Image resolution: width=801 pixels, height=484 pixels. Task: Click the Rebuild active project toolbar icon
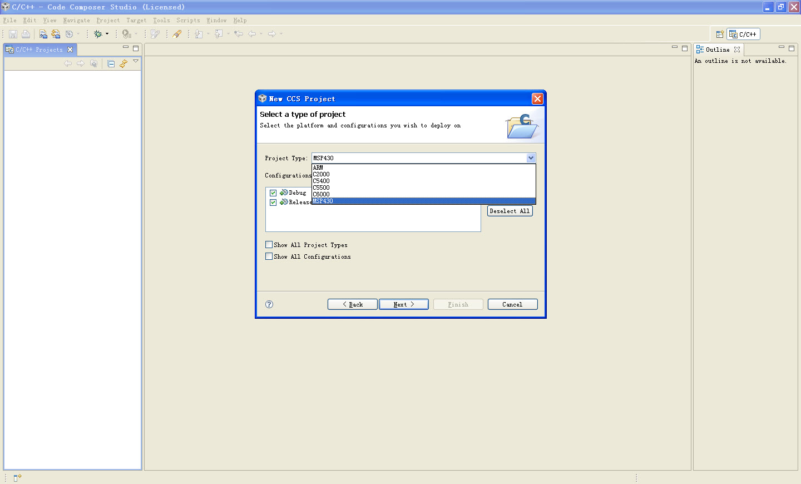[x=56, y=34]
